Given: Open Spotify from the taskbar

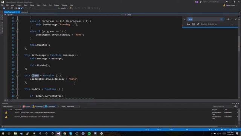Looking at the screenshot, I should click(x=89, y=133).
